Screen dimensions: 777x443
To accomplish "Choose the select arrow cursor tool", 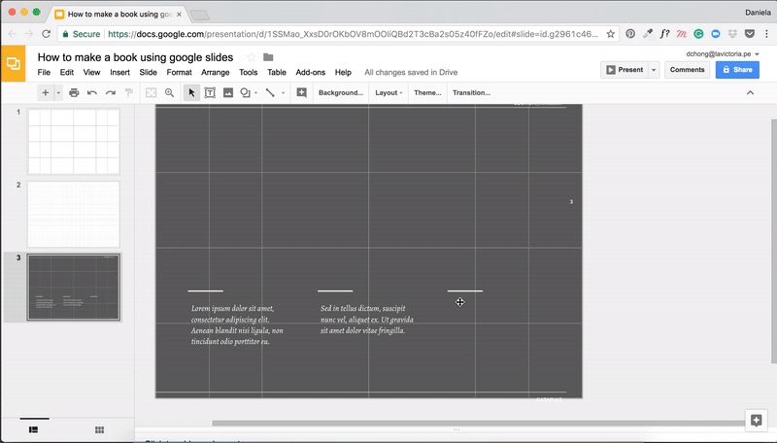I will tap(191, 92).
